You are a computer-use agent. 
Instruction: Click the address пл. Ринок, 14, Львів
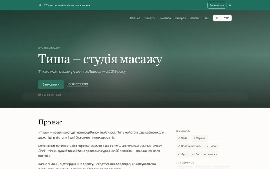click(x=50, y=95)
